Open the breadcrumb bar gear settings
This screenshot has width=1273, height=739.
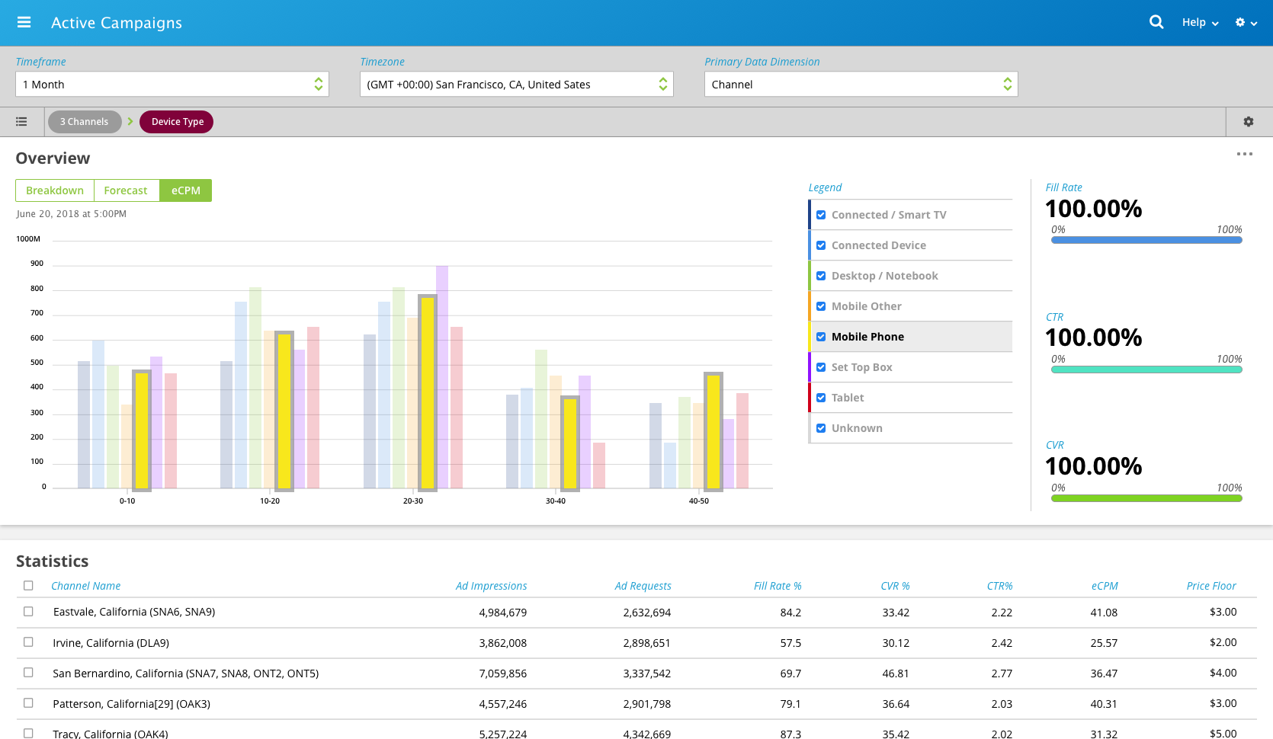(x=1248, y=122)
